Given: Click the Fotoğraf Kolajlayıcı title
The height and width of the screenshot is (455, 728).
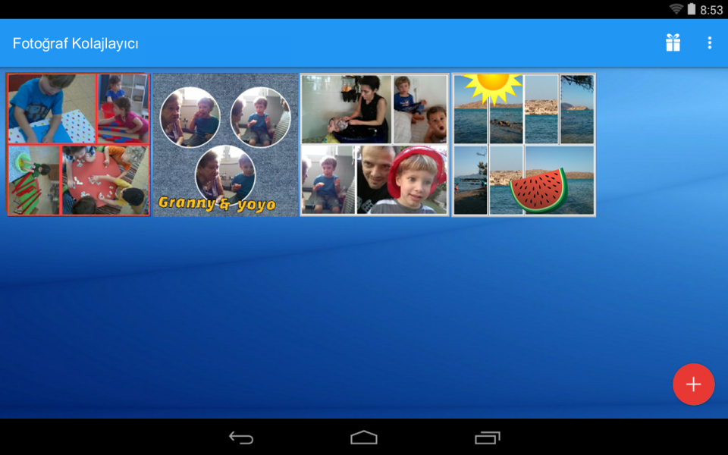Looking at the screenshot, I should click(75, 43).
